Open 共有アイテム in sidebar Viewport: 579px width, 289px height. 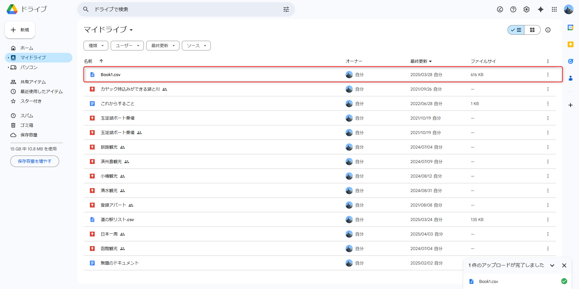click(x=33, y=82)
